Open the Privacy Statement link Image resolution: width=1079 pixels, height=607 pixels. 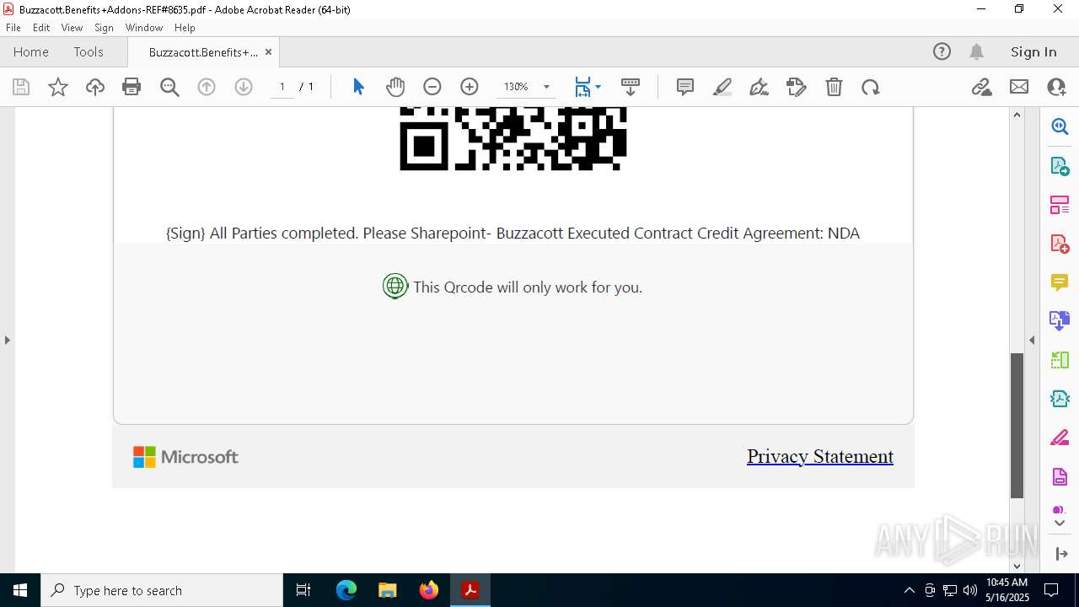click(820, 456)
